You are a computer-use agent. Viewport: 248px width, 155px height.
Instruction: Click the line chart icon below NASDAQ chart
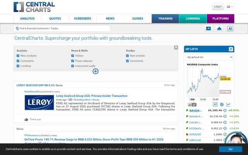click(x=228, y=104)
